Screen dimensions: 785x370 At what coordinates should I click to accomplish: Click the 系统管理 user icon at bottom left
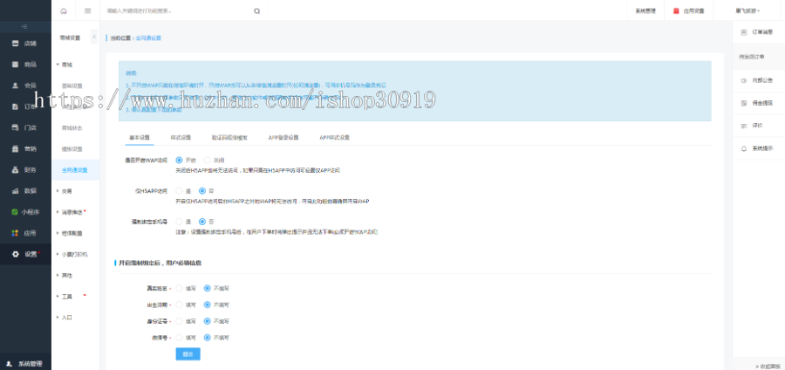(x=9, y=364)
